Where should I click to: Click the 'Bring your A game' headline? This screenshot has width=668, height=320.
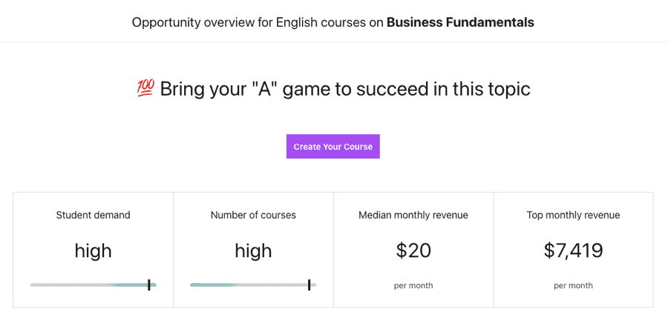(345, 89)
